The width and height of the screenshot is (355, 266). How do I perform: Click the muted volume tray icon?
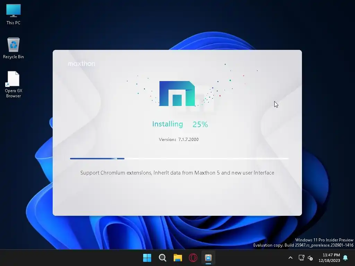click(310, 258)
